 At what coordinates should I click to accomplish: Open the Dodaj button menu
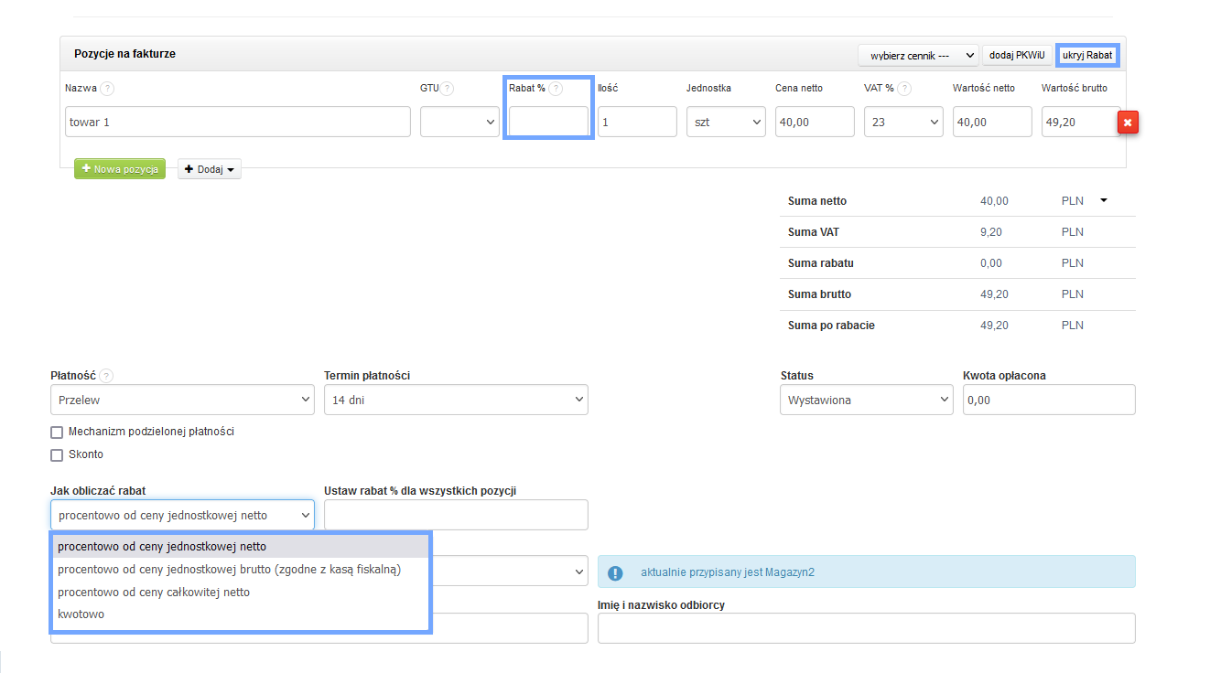pyautogui.click(x=210, y=169)
